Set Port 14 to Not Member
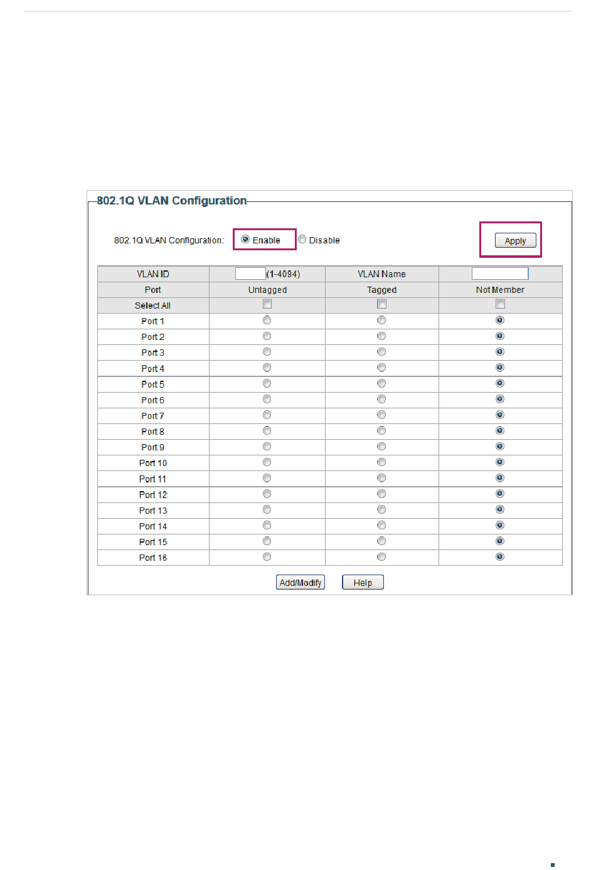The height and width of the screenshot is (870, 596). click(500, 525)
